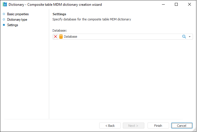197x132 pixels.
Task: Select the Settings step label in sidebar
Action: tap(13, 25)
